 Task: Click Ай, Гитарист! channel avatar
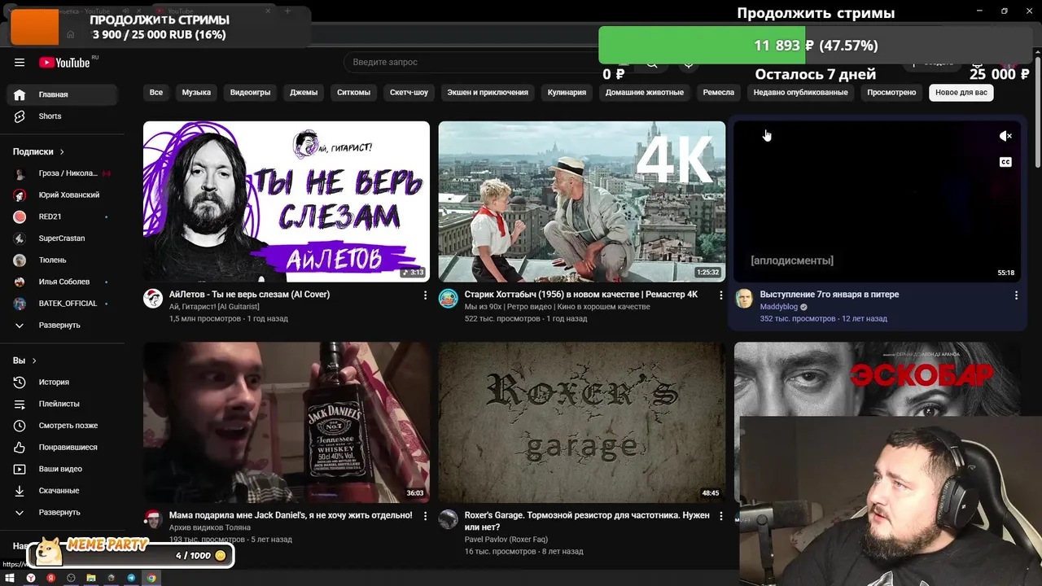153,298
